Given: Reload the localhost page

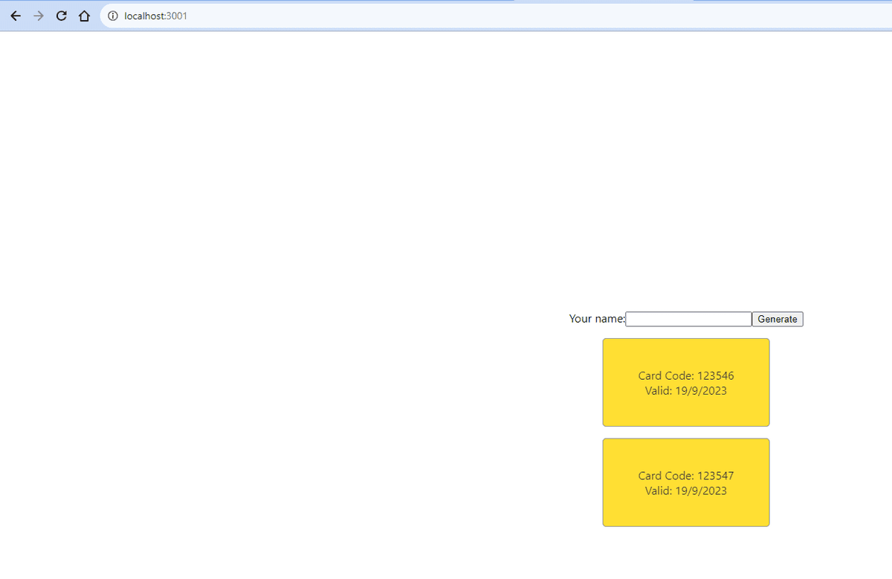Looking at the screenshot, I should 62,16.
